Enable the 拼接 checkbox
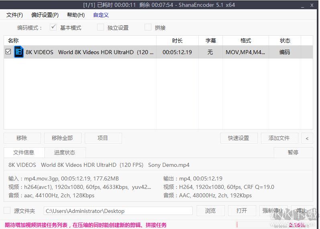 point(148,27)
